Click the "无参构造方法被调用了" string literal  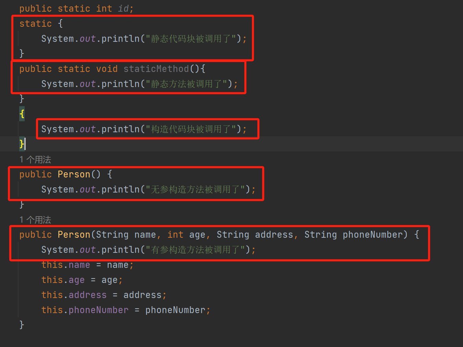coord(195,189)
